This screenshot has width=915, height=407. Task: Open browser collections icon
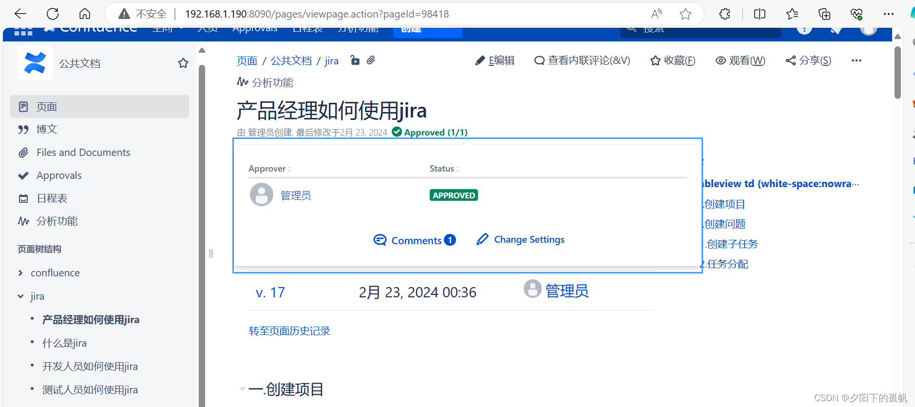click(x=824, y=14)
